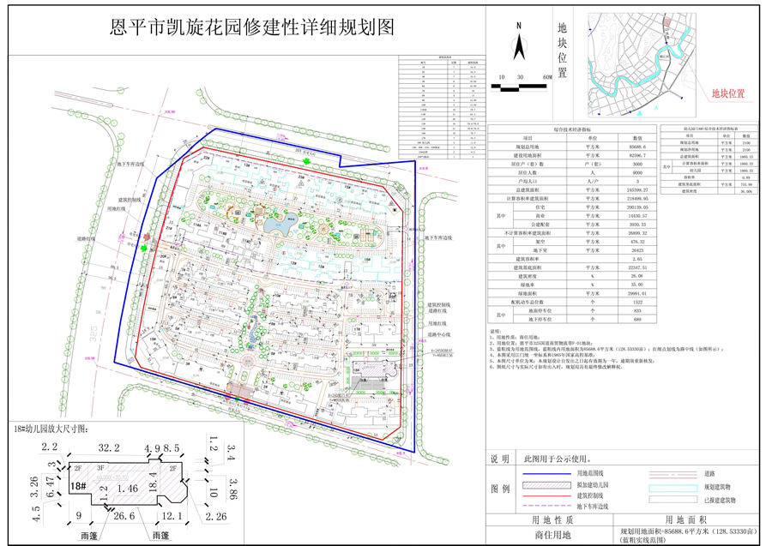Click the 18# label in the kindergarten enlargement

[x=81, y=486]
